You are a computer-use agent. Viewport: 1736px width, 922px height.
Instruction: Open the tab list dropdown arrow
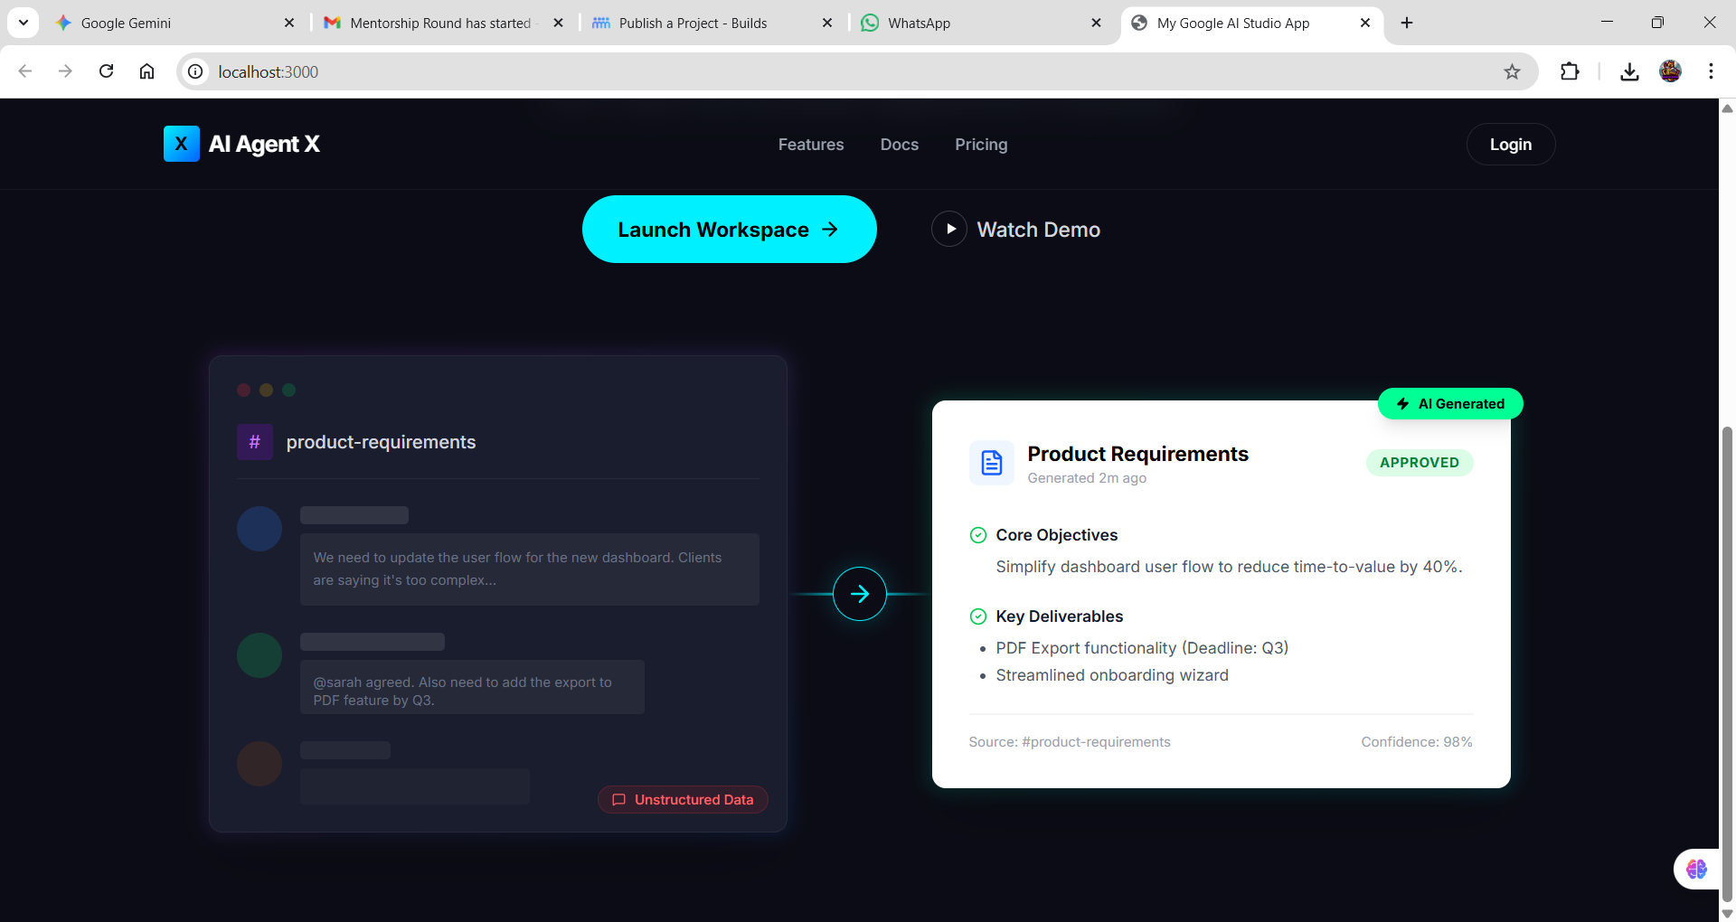24,23
